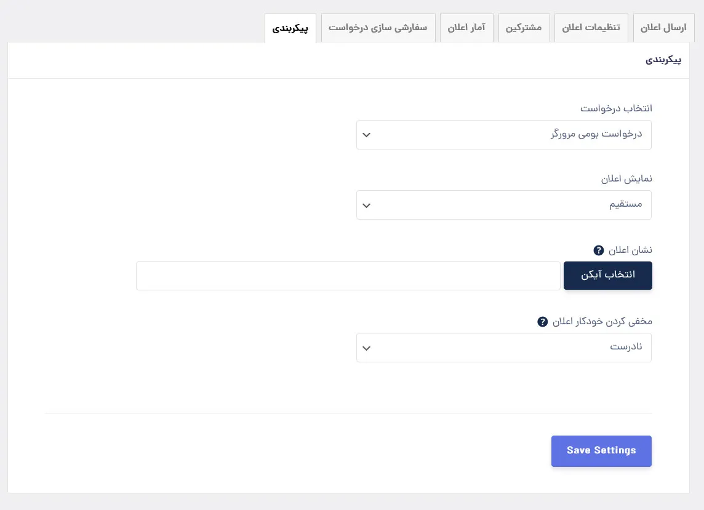Open the مخفی کردن خودکار اعلان dropdown
This screenshot has width=704, height=510.
click(504, 348)
